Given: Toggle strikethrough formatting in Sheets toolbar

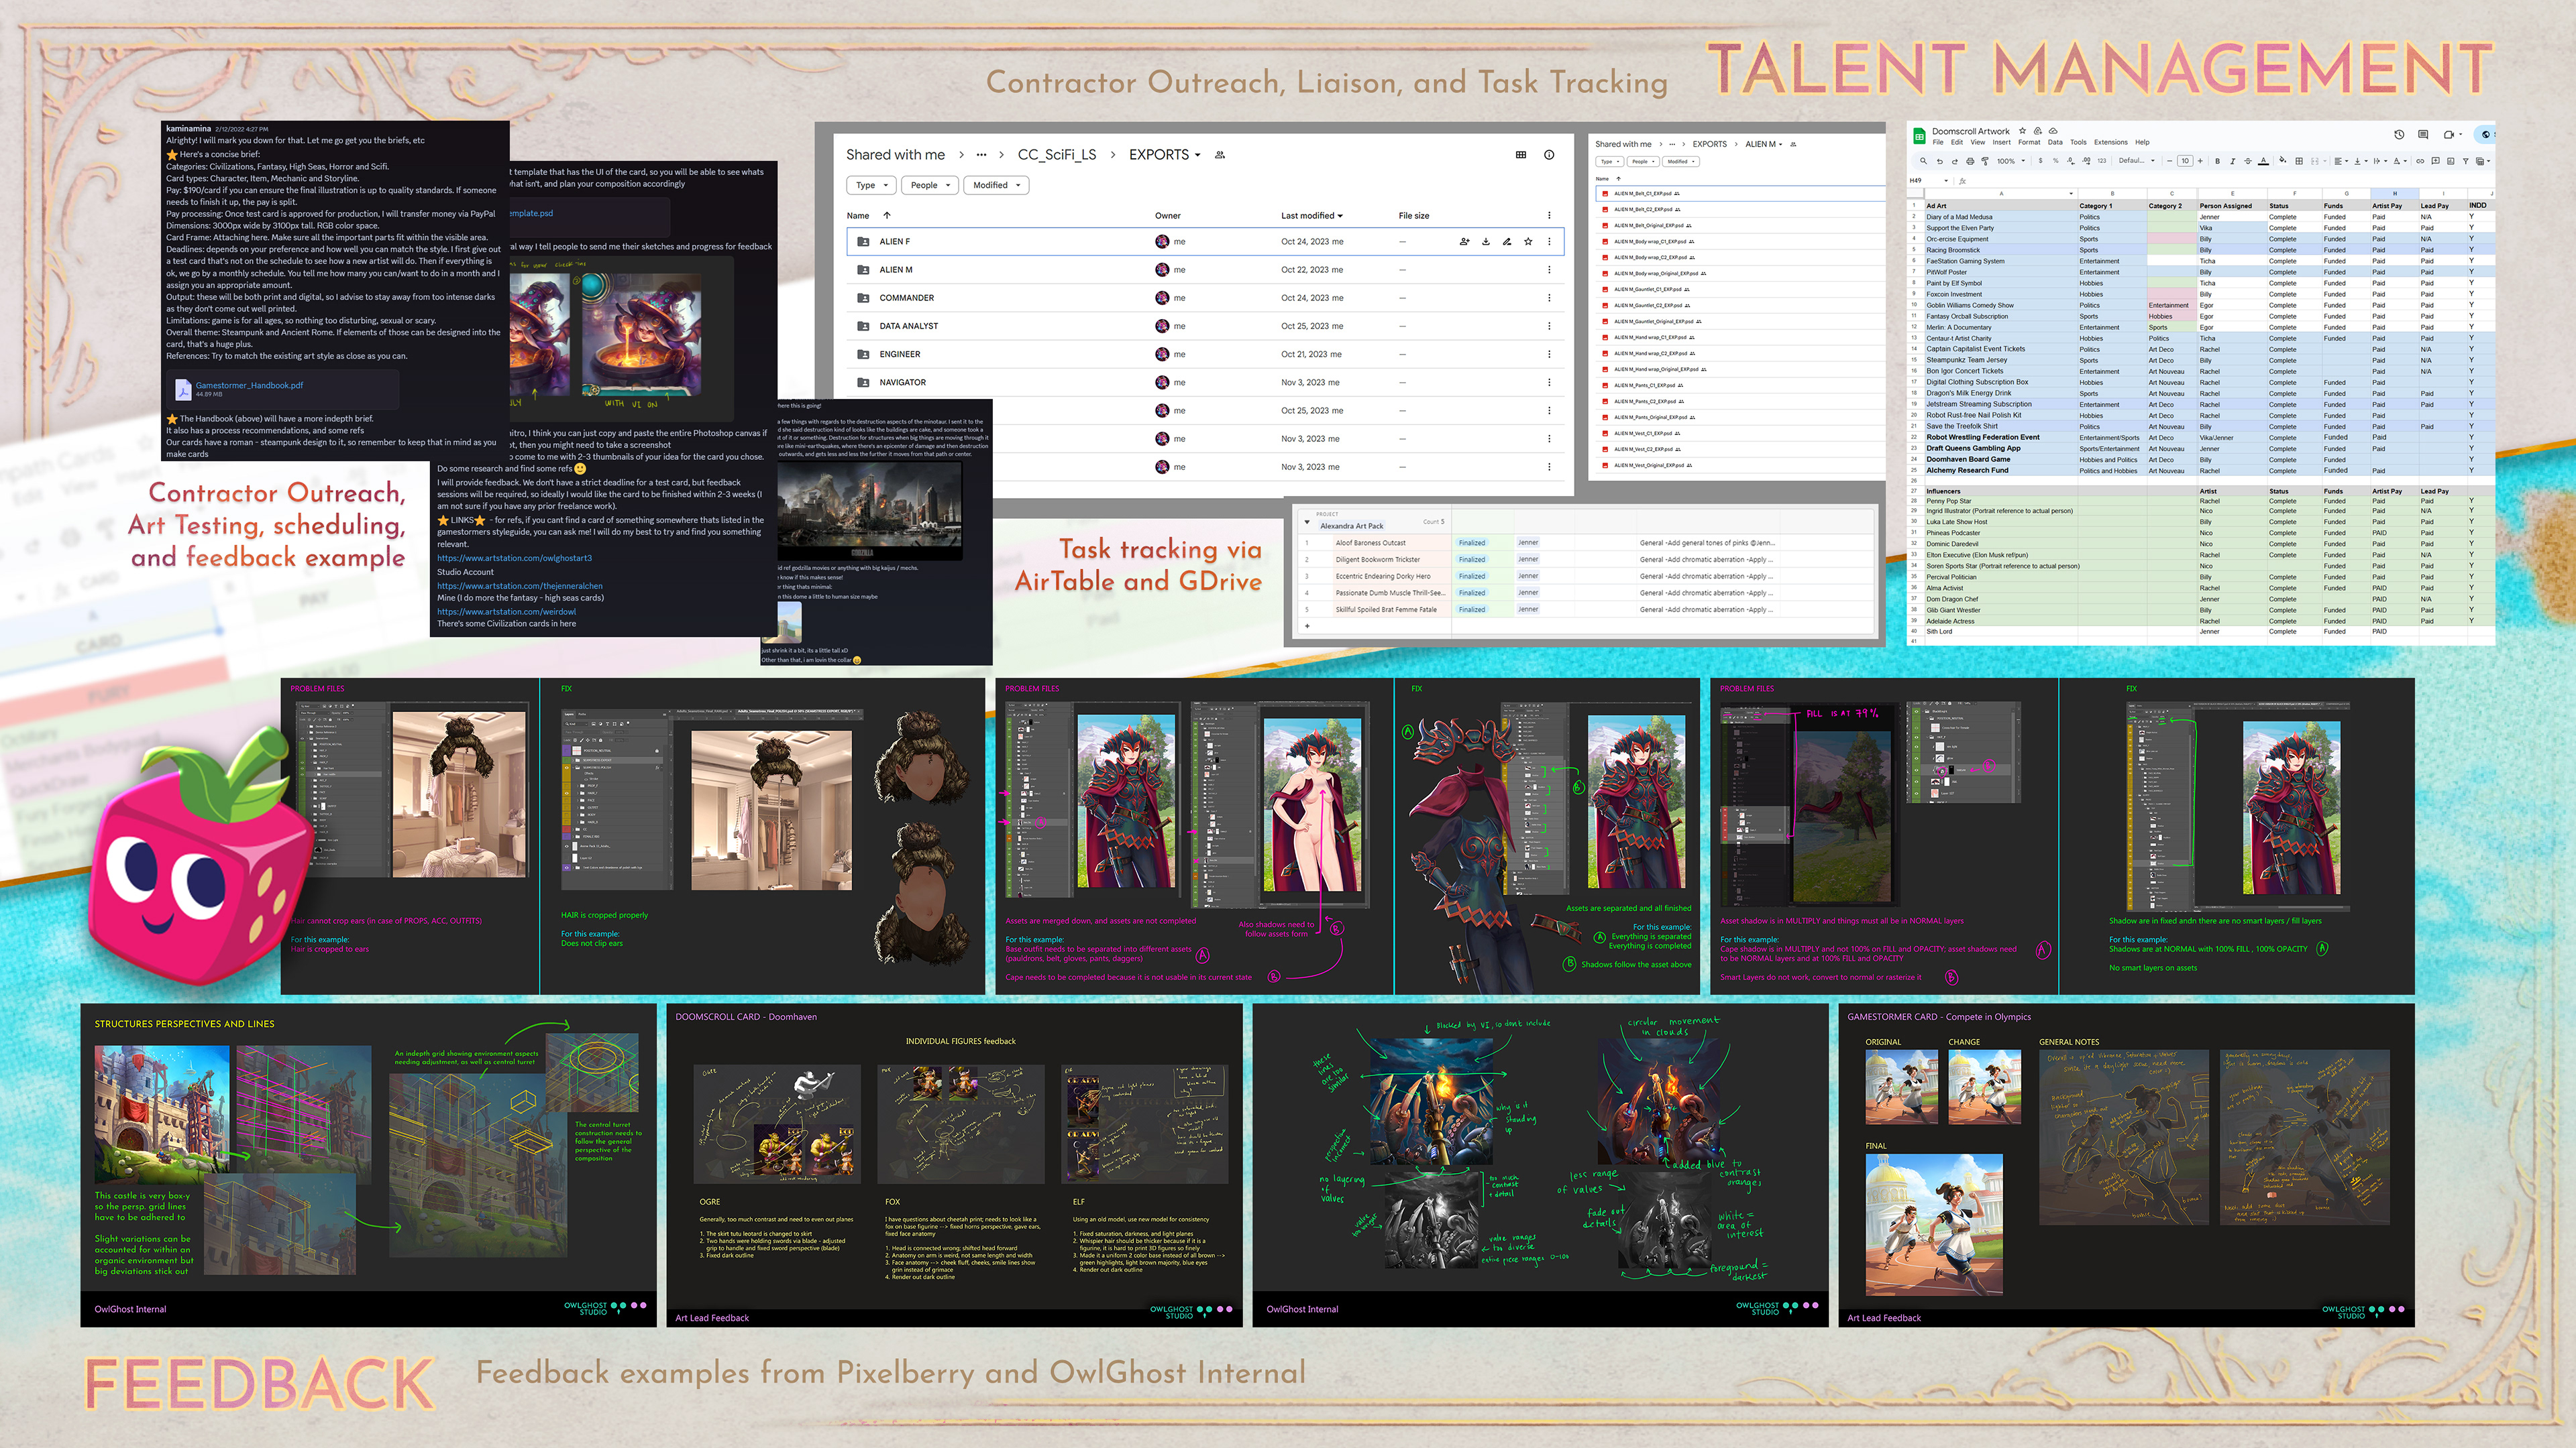Looking at the screenshot, I should coord(2248,161).
